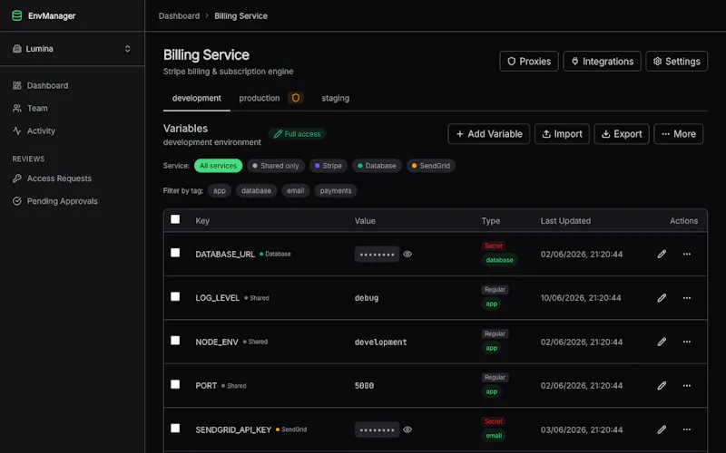The width and height of the screenshot is (726, 453).
Task: Click the Export button
Action: 622,134
